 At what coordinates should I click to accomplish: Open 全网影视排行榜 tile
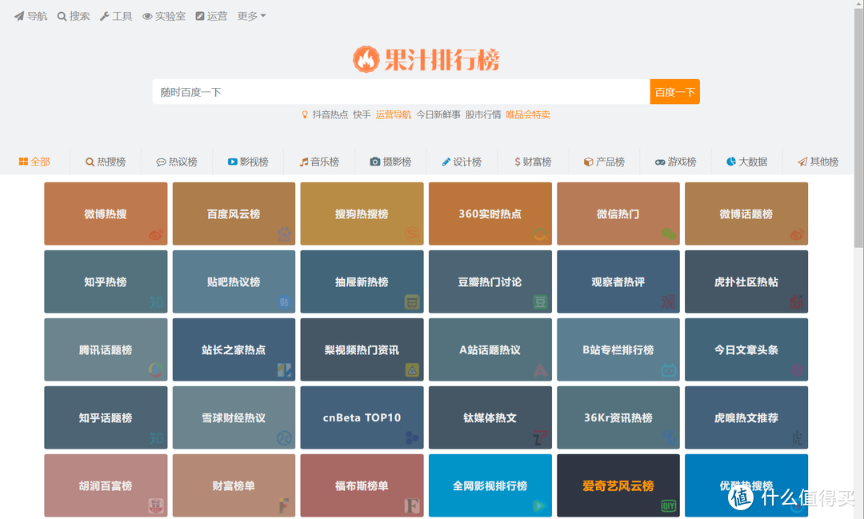click(x=490, y=485)
